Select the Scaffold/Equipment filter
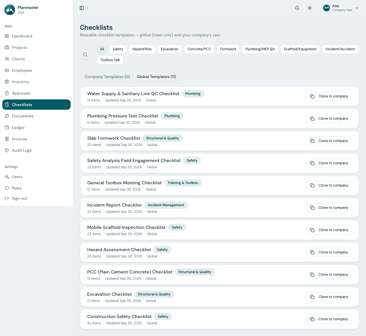366x336 pixels. pos(300,49)
